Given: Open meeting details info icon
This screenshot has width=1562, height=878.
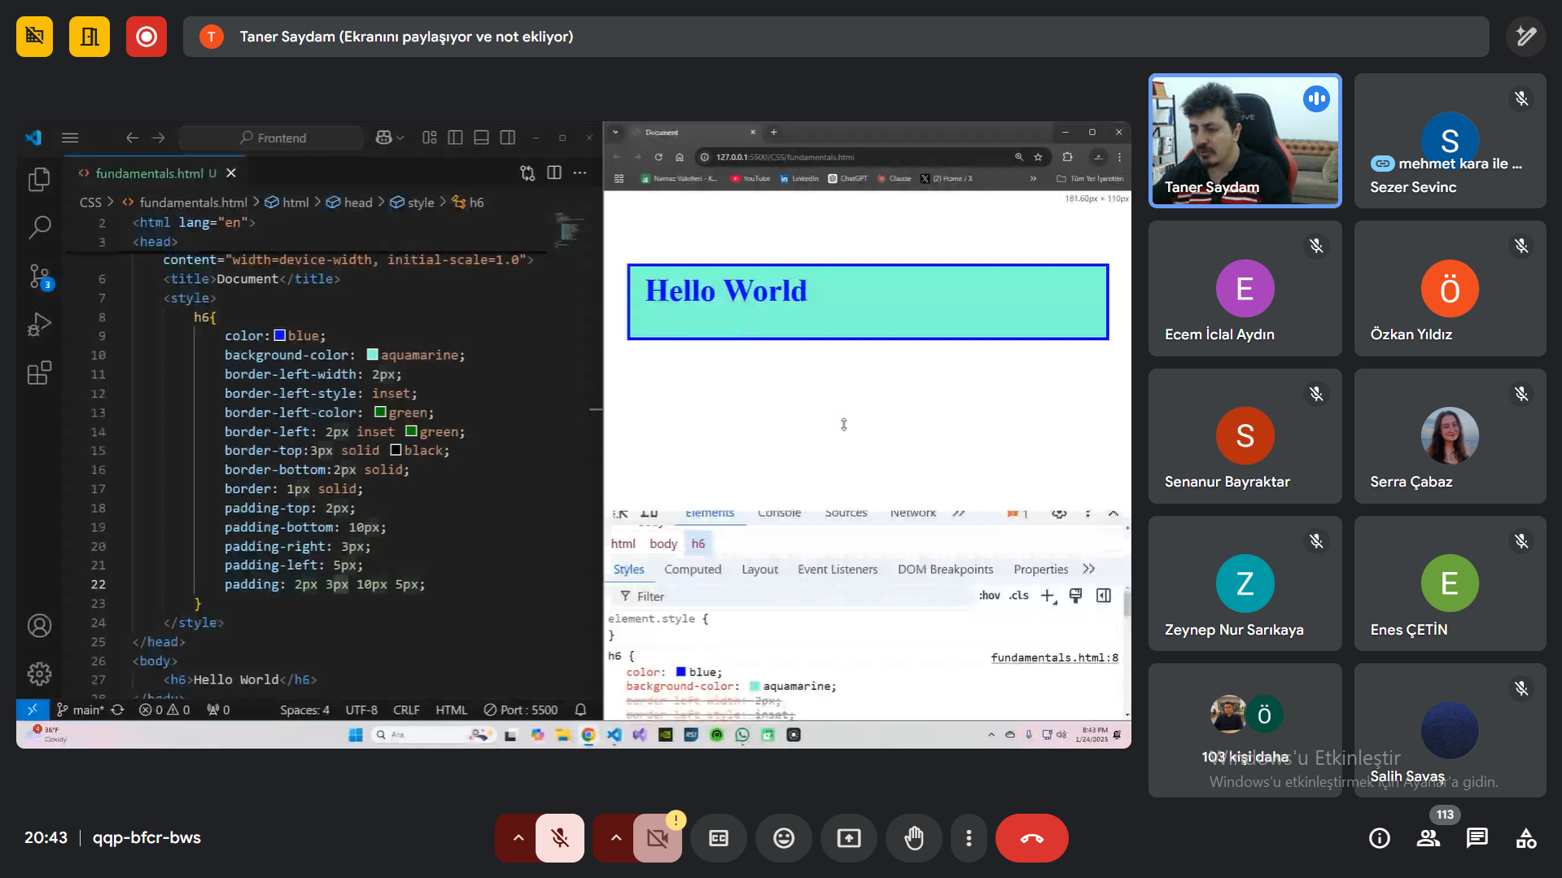Looking at the screenshot, I should 1379,837.
